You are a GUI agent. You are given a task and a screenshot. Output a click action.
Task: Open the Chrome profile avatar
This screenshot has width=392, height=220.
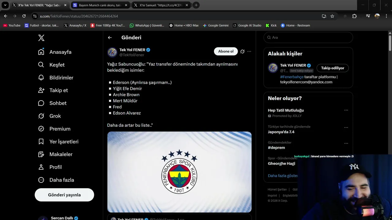click(x=377, y=16)
